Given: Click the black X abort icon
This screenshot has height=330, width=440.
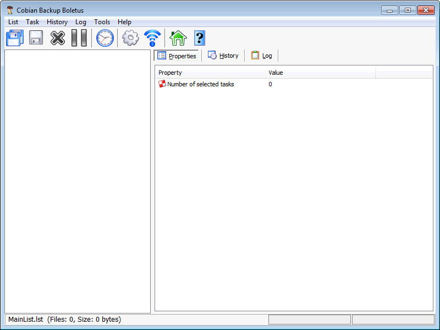Looking at the screenshot, I should 58,38.
